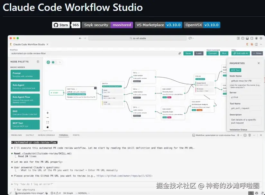Add a Skill node from the palette
Viewport: 265px width, 195px height.
pyautogui.click(x=25, y=113)
